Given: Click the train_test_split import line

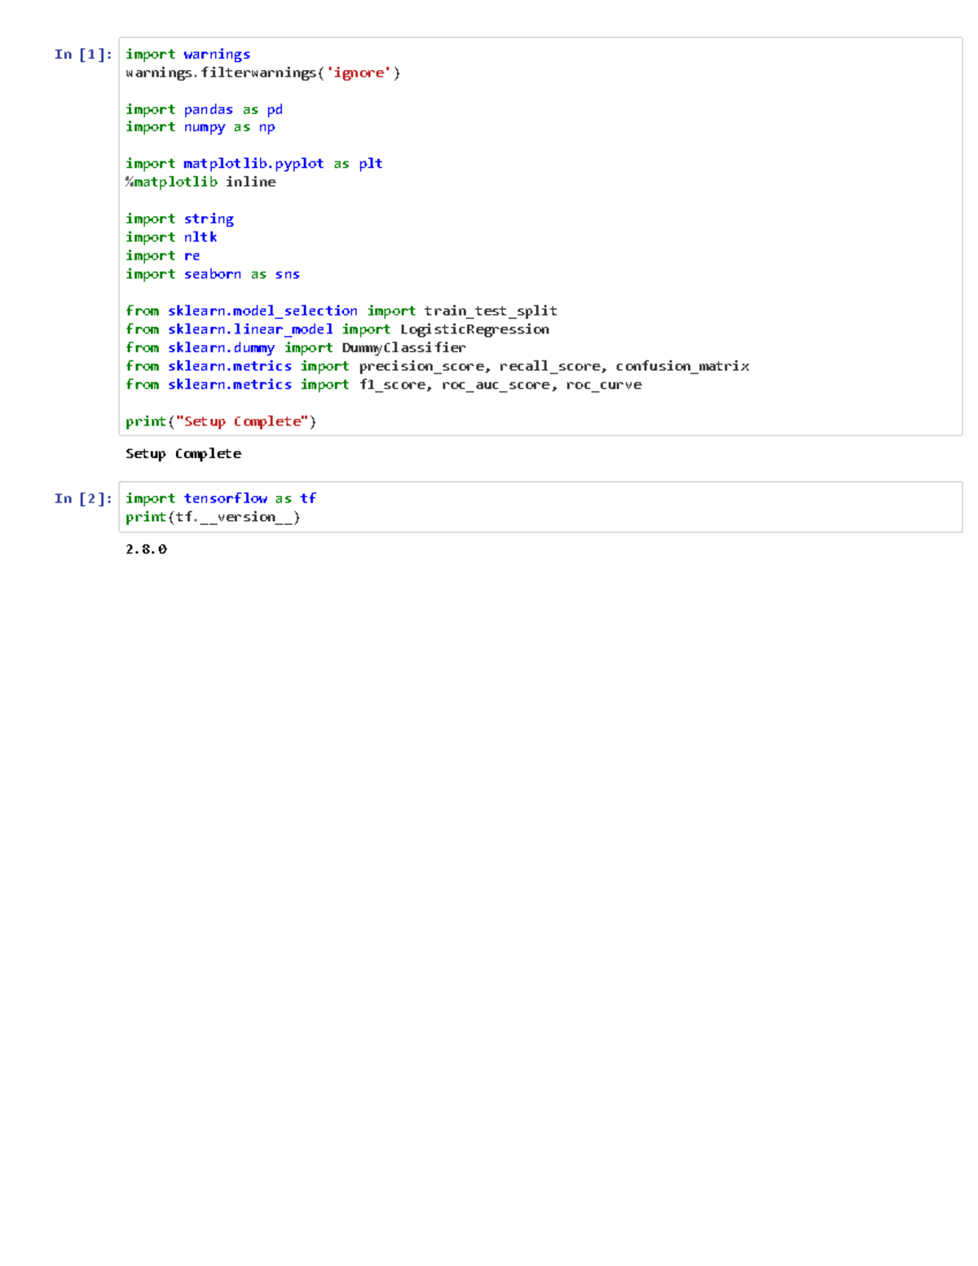Looking at the screenshot, I should point(341,311).
